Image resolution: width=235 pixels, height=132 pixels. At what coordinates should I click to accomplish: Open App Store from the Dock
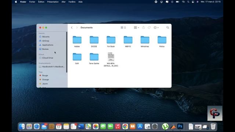(140, 126)
